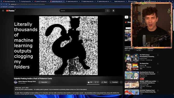
Task: Open Ahron Wayne's Strange Brain channel name
Action: (27, 82)
